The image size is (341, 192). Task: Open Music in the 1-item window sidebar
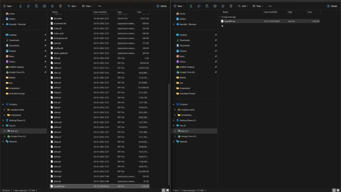182,56
